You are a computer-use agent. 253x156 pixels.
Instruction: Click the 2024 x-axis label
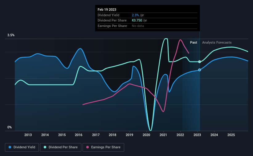pyautogui.click(x=214, y=135)
